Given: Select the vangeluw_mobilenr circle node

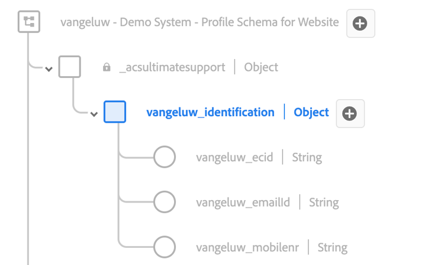Looking at the screenshot, I should 165,247.
